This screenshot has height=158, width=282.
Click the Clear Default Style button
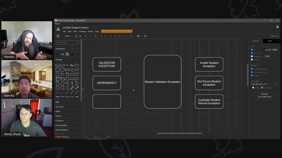[x=264, y=97]
